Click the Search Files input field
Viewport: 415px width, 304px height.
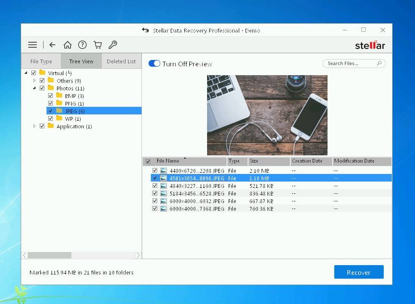coord(354,63)
